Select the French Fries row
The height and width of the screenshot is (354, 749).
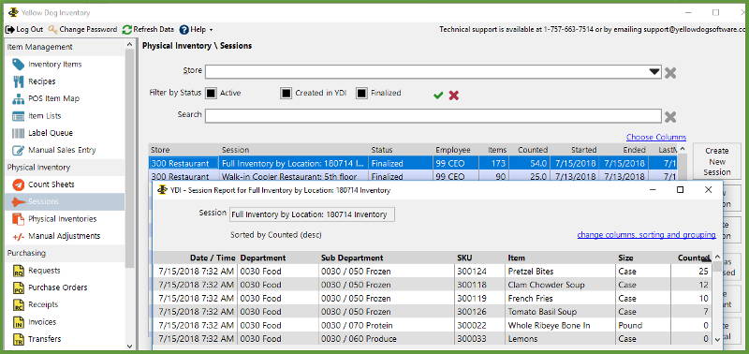click(433, 299)
